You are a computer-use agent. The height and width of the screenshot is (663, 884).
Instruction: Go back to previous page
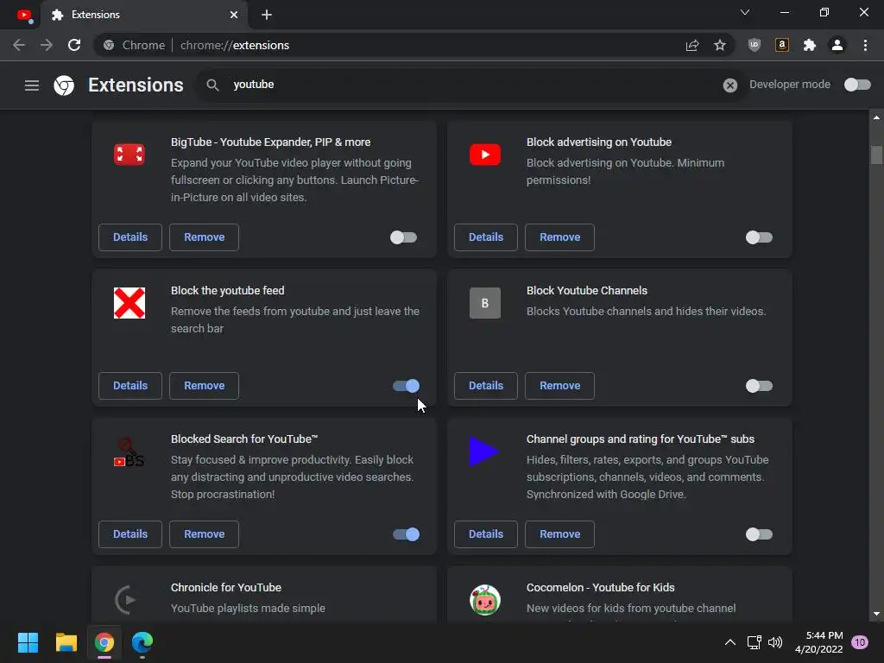coord(19,45)
